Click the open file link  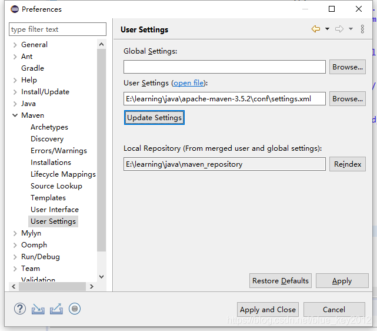(x=189, y=83)
